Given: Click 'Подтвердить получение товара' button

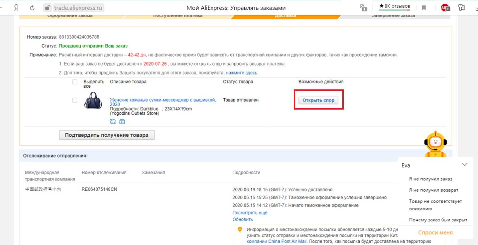Looking at the screenshot, I should pos(107,135).
